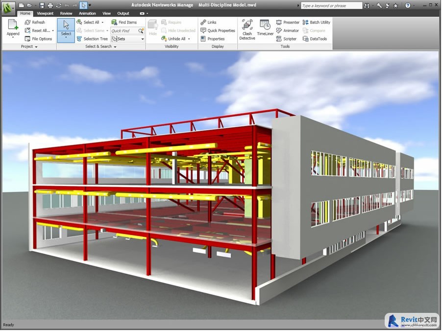Toggle the Quick Properties display
The image size is (442, 331).
pos(218,31)
